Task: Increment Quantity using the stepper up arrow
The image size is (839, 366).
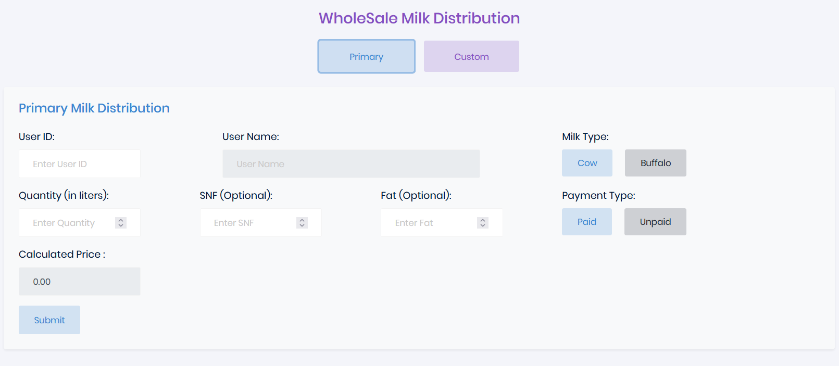Action: click(x=120, y=220)
